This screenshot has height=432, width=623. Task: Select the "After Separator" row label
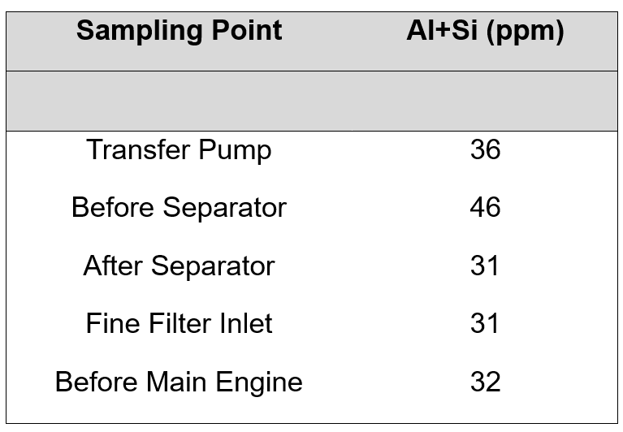pyautogui.click(x=179, y=266)
